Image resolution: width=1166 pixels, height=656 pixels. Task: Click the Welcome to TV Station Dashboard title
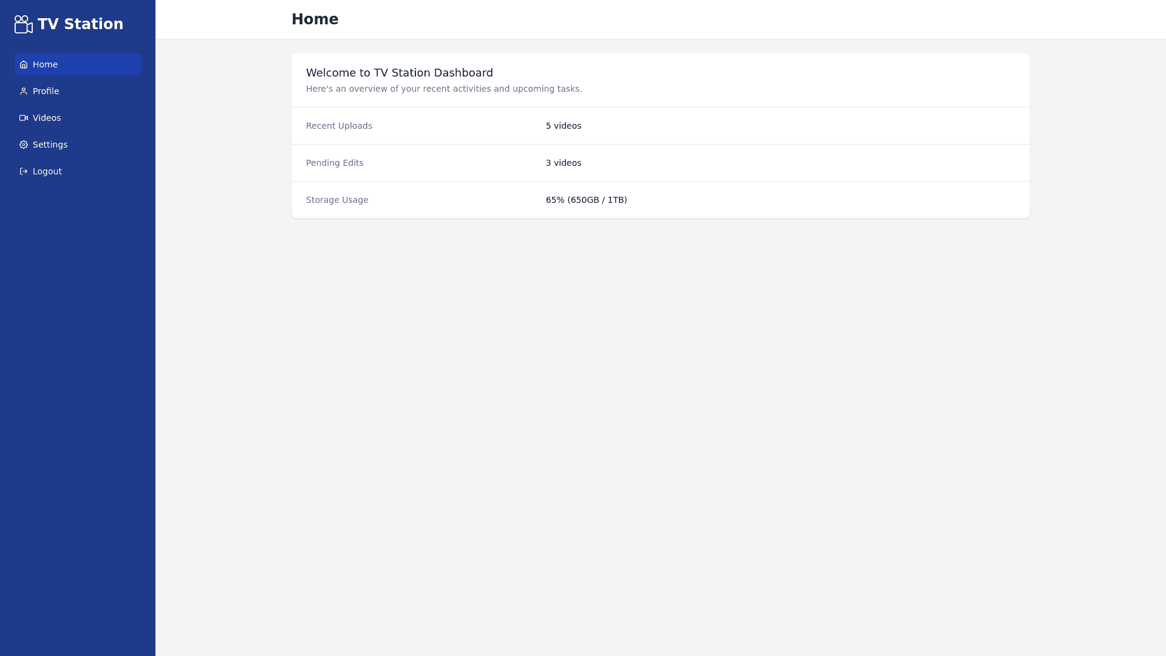coord(399,73)
